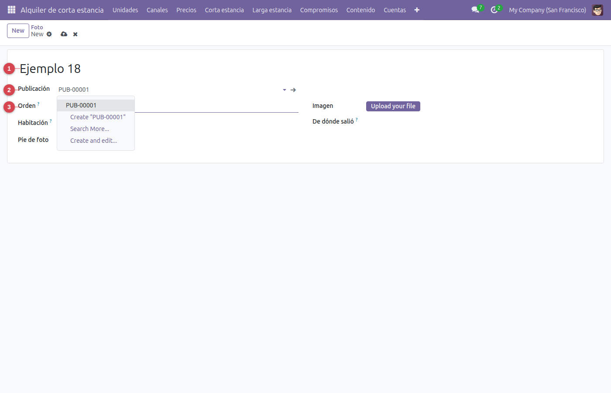The image size is (611, 393).
Task: Click the New button
Action: pos(18,31)
